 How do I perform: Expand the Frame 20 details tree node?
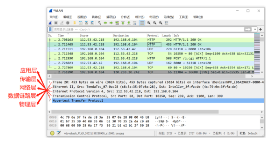50,82
